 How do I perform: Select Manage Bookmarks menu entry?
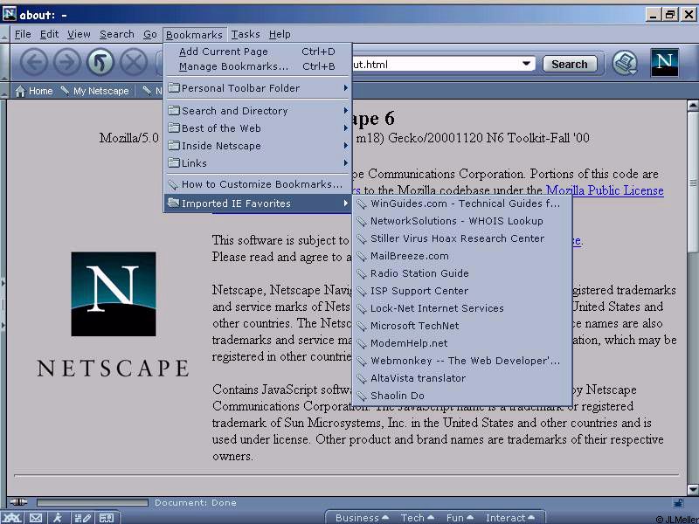pyautogui.click(x=258, y=66)
